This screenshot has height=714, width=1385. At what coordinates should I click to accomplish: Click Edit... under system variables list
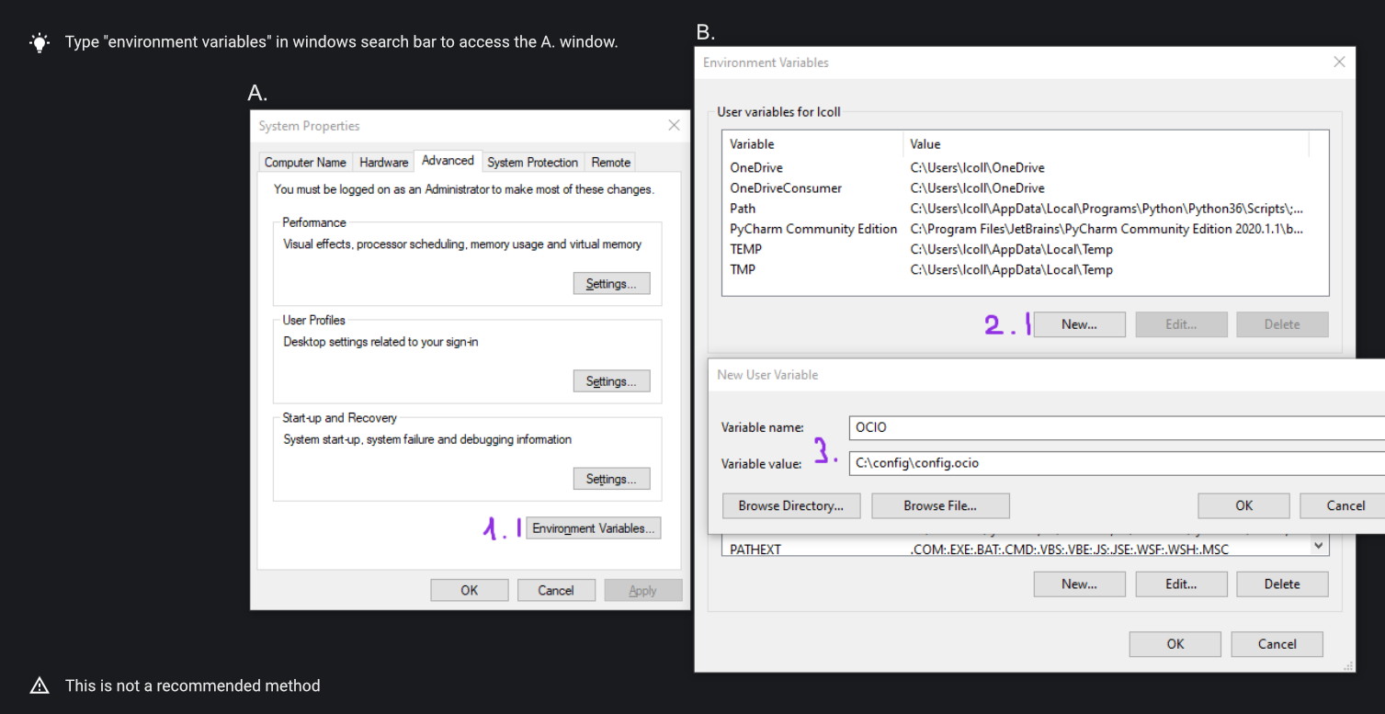coord(1181,584)
